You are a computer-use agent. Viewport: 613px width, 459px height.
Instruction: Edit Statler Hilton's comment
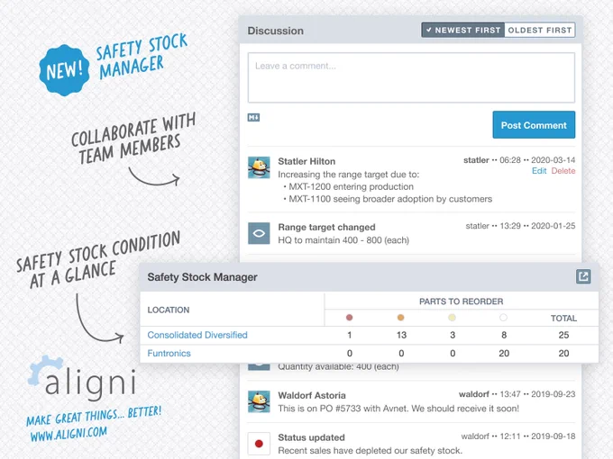click(539, 171)
